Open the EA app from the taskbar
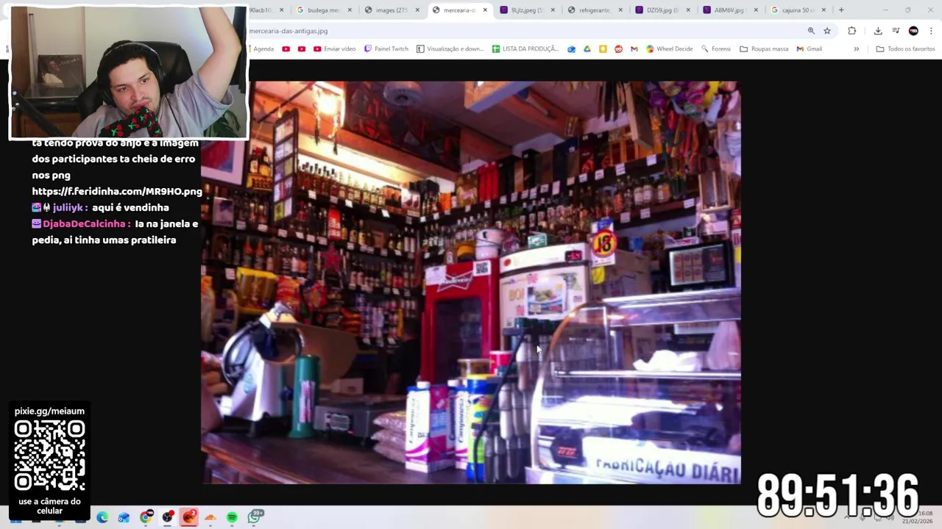Viewport: 942px width, 529px height. 189,518
